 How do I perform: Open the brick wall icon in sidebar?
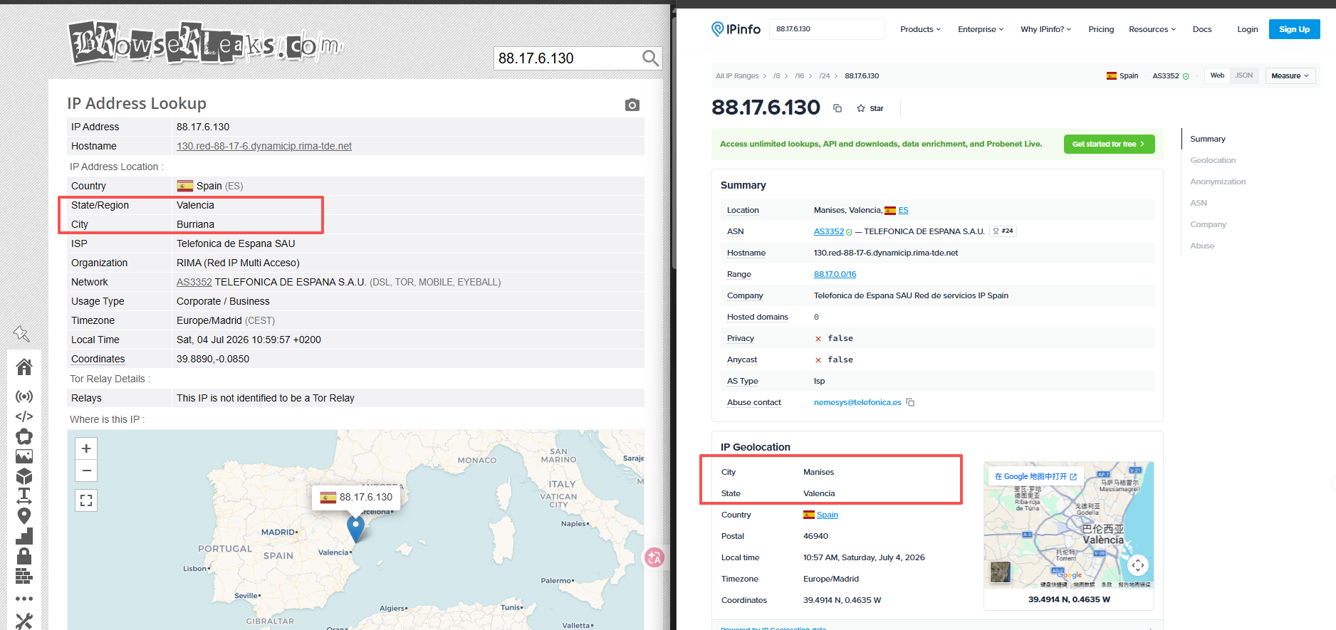24,576
